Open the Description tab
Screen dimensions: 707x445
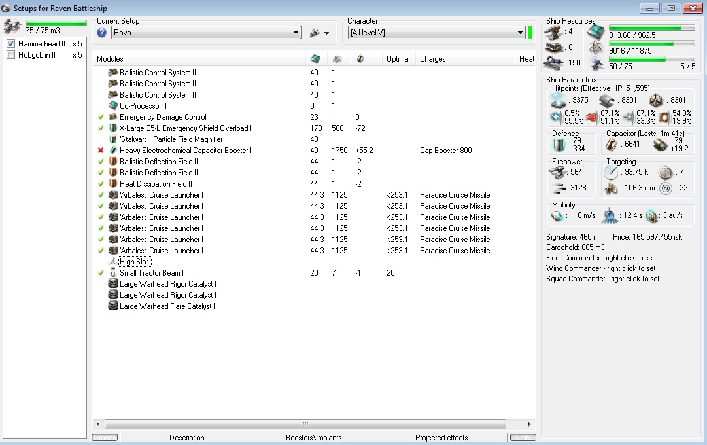186,438
